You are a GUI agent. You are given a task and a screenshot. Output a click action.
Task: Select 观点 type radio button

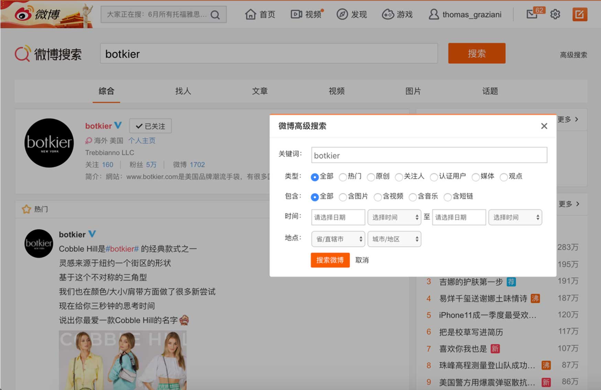[503, 177]
